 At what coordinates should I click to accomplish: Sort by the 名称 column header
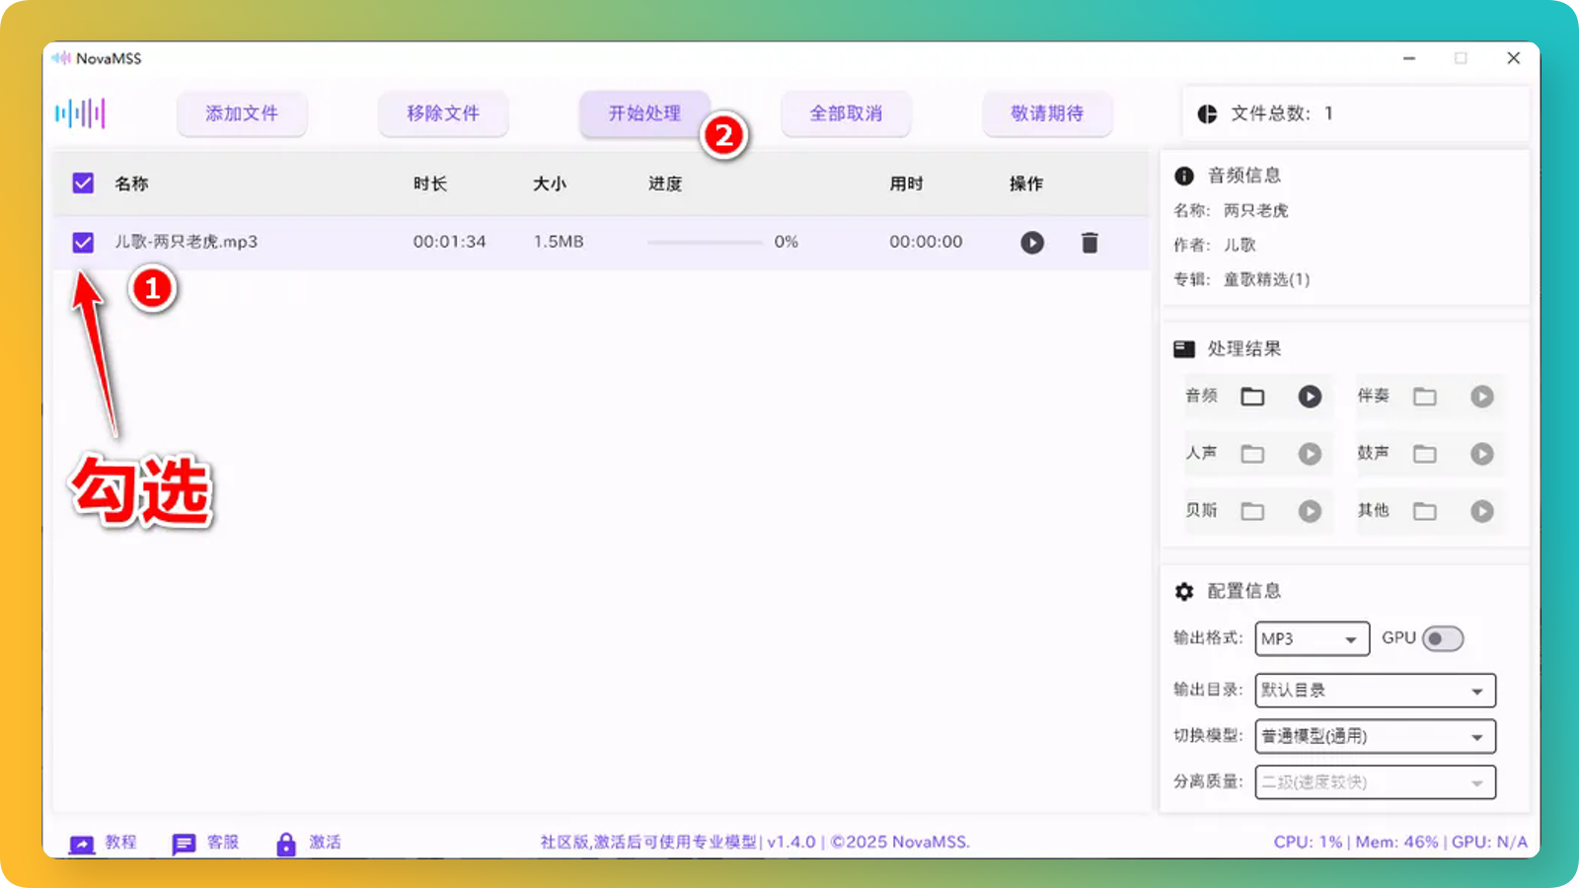(131, 184)
